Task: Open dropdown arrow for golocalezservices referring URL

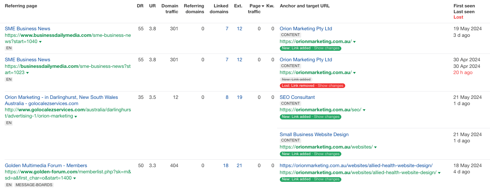Action: pos(76,116)
